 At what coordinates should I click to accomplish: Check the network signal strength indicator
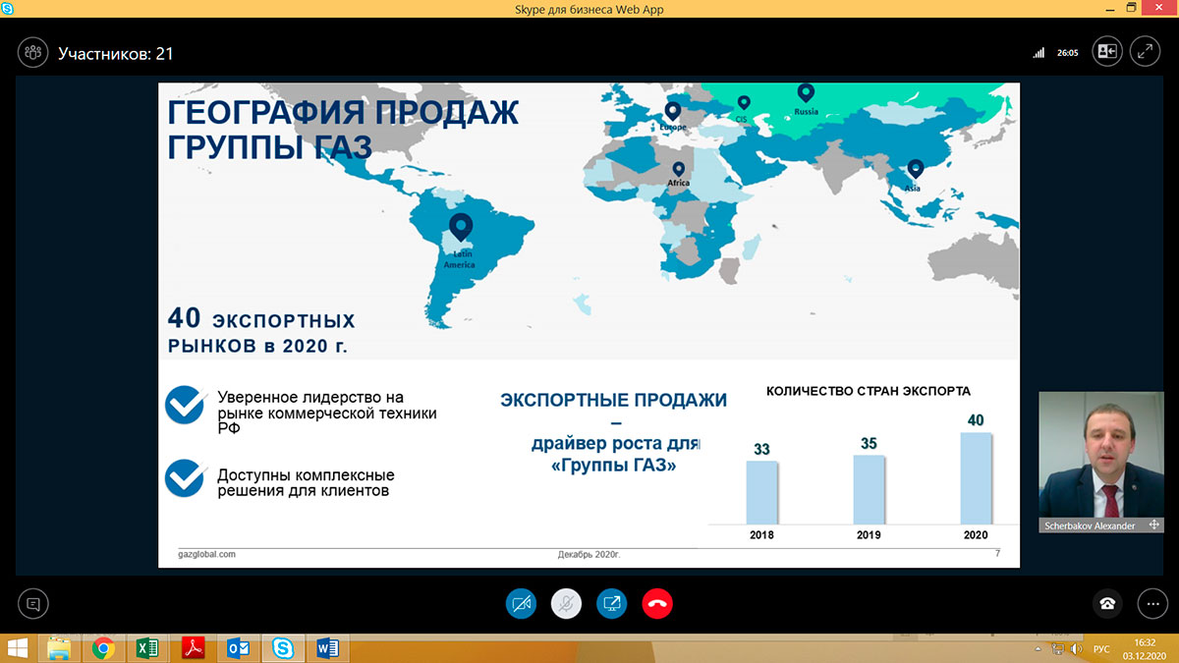(x=1039, y=53)
